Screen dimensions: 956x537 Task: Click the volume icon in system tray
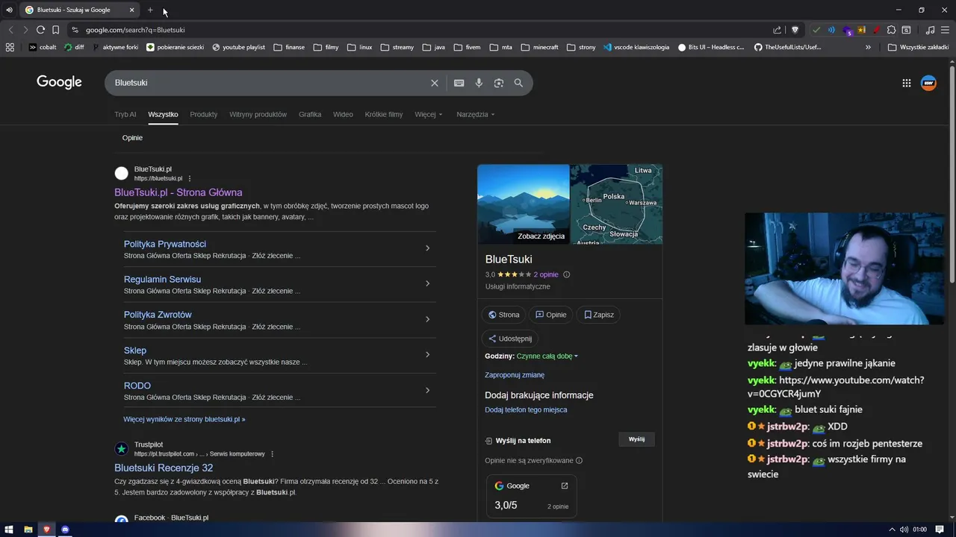904,530
